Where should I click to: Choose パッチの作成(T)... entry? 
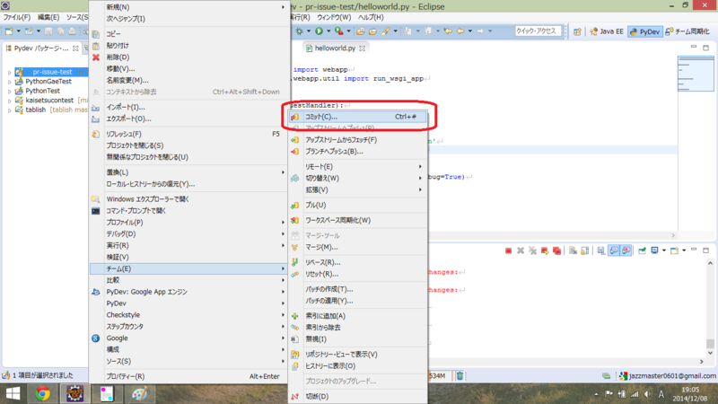(357, 289)
